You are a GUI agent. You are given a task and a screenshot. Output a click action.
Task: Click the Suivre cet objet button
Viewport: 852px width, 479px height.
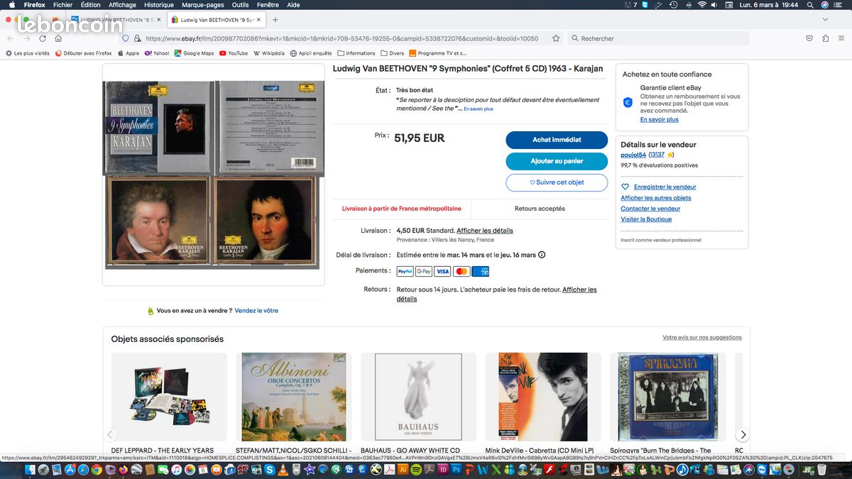point(557,182)
